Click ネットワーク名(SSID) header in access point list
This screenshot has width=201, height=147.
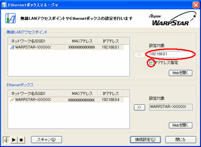[x=37, y=41]
